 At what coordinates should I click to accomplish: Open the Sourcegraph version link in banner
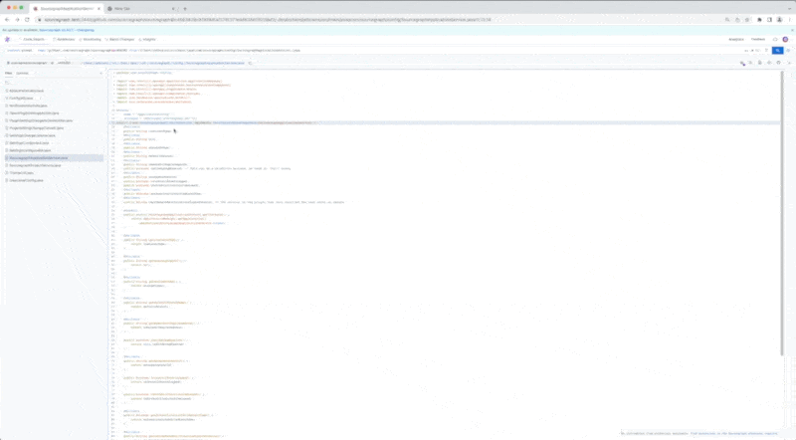tap(57, 30)
